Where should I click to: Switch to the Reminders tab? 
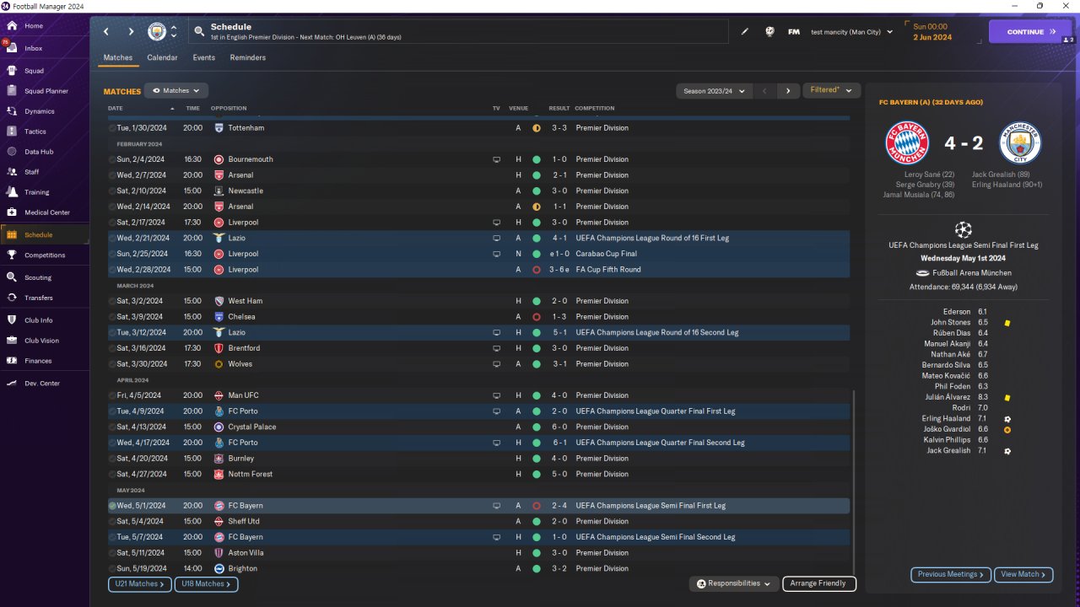coord(247,58)
